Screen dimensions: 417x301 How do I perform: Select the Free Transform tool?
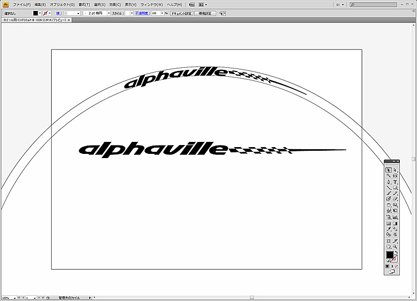pos(395,211)
